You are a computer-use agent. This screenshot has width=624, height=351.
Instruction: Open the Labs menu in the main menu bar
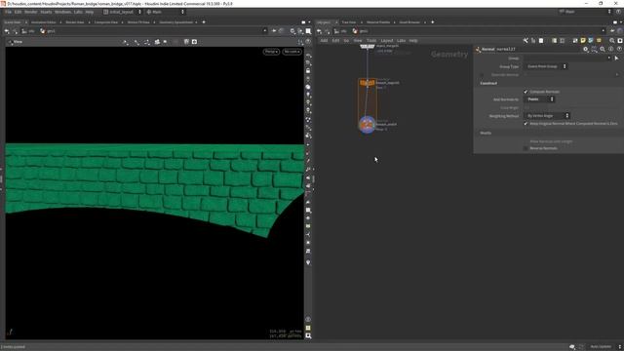[x=78, y=12]
